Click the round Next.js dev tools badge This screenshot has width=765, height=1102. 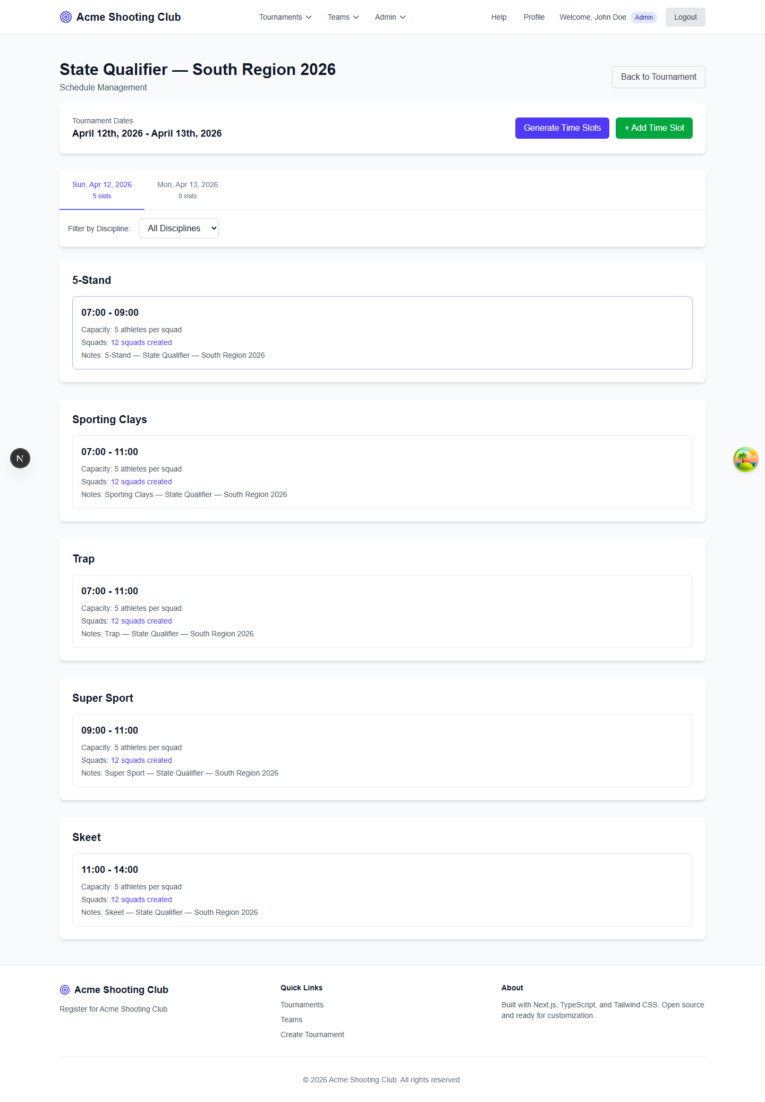click(x=20, y=458)
